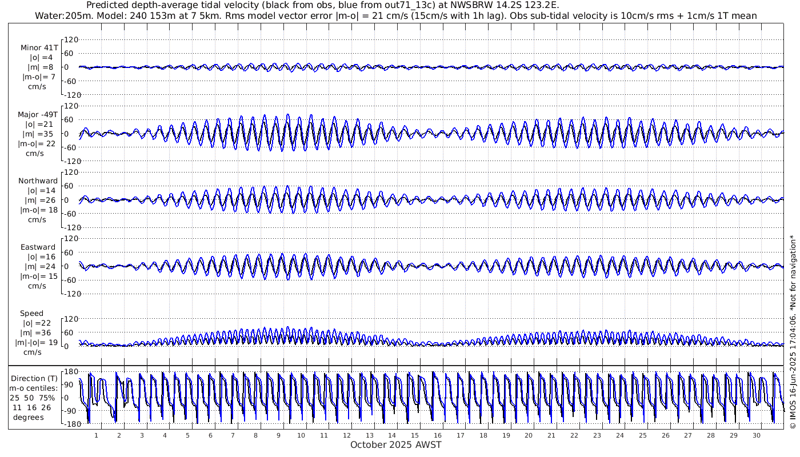Select the "Speed" panel label
Viewport: 800px width, 457px height.
pos(31,314)
